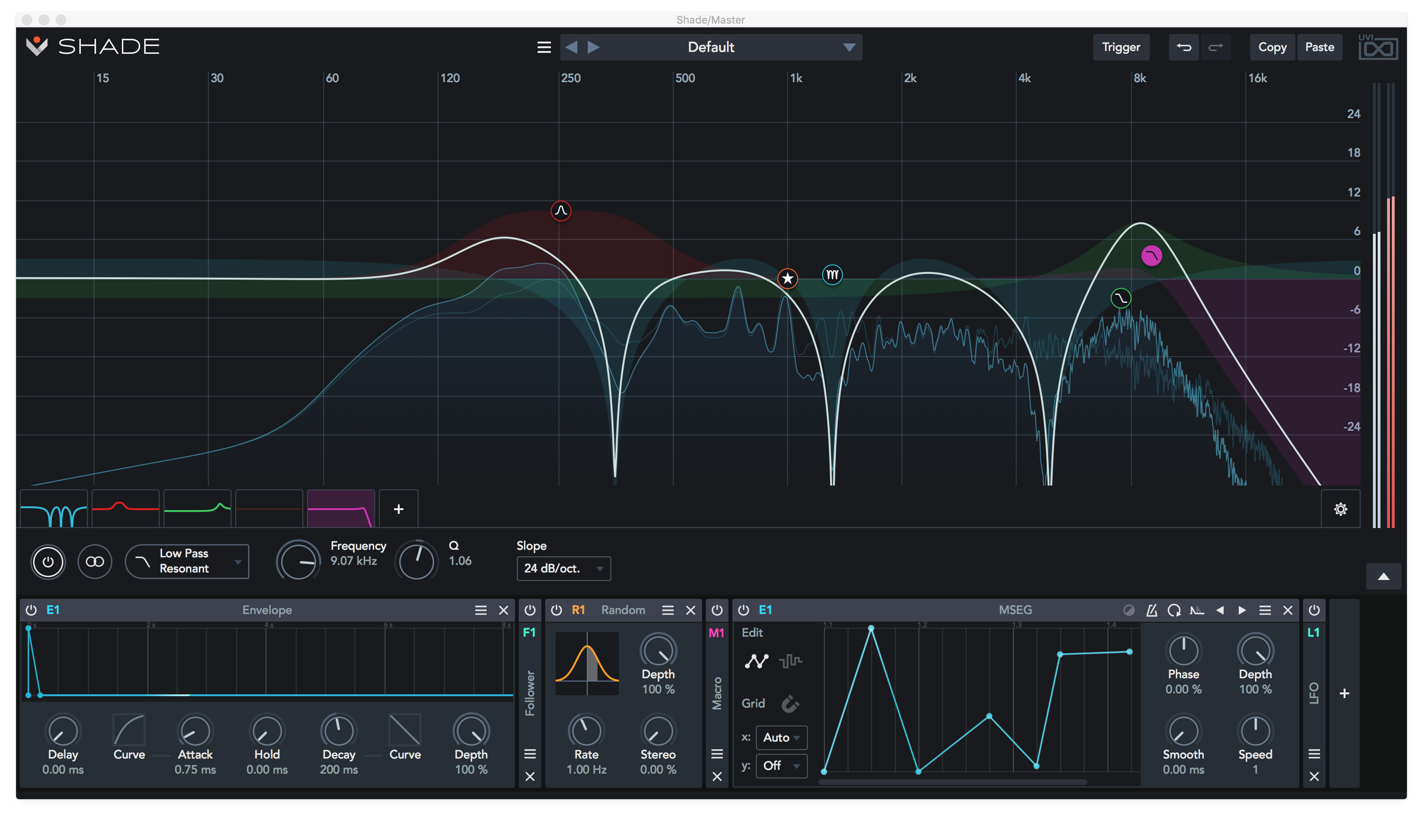Open the Slope dropdown showing 24 dB/oct
This screenshot has width=1423, height=819.
563,569
